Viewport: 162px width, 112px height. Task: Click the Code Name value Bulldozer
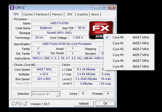(x=46, y=28)
